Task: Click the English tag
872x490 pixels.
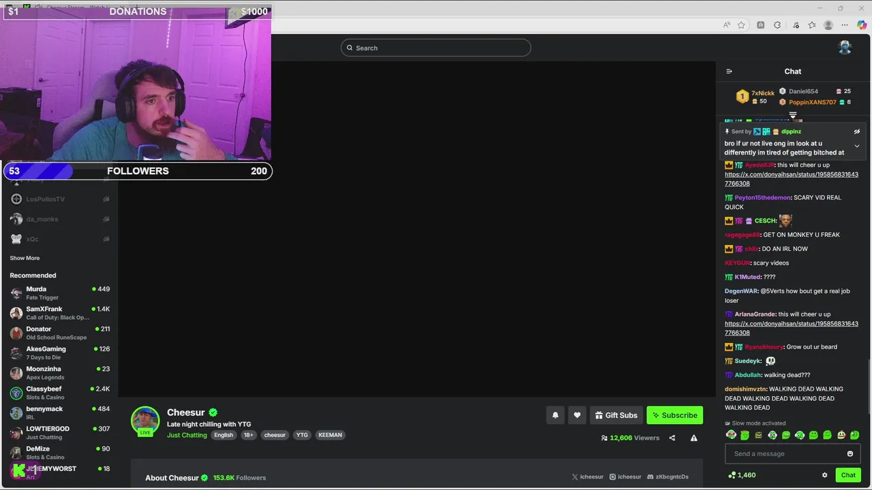Action: pyautogui.click(x=223, y=435)
